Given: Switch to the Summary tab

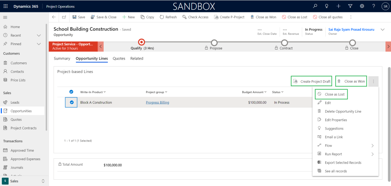Looking at the screenshot, I should coord(62,58).
